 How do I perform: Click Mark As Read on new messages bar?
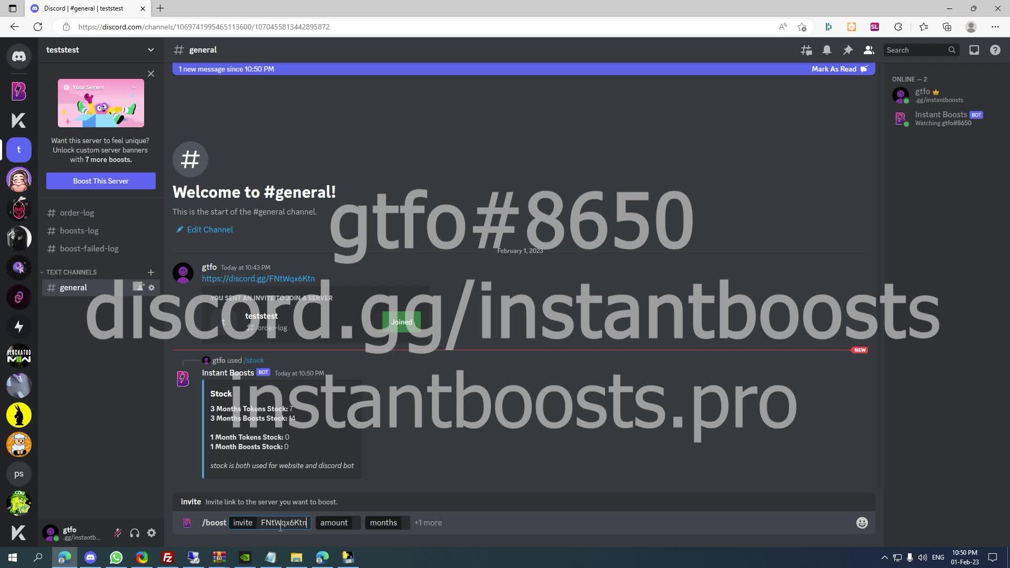point(835,69)
